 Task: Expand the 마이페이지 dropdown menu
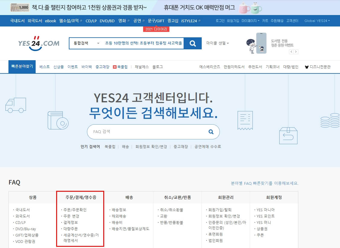click(x=250, y=21)
